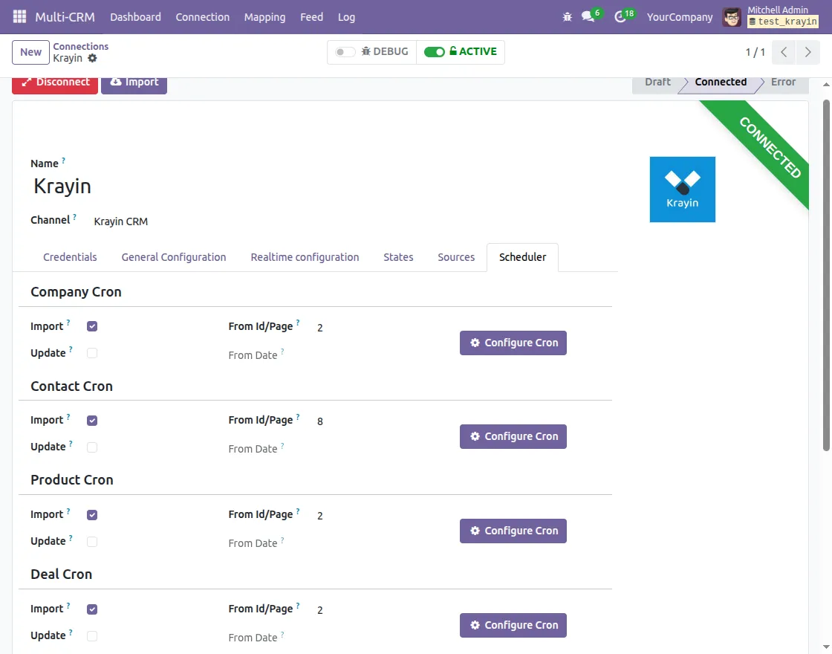Screen dimensions: 832x654
Task: Go to next record arrow
Action: pyautogui.click(x=807, y=52)
